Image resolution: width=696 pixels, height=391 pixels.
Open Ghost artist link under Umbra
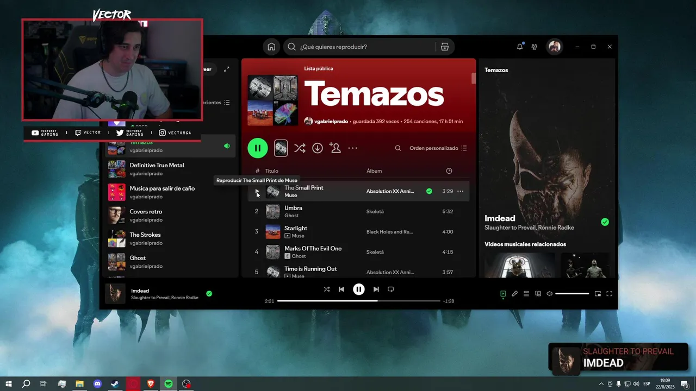click(x=291, y=216)
